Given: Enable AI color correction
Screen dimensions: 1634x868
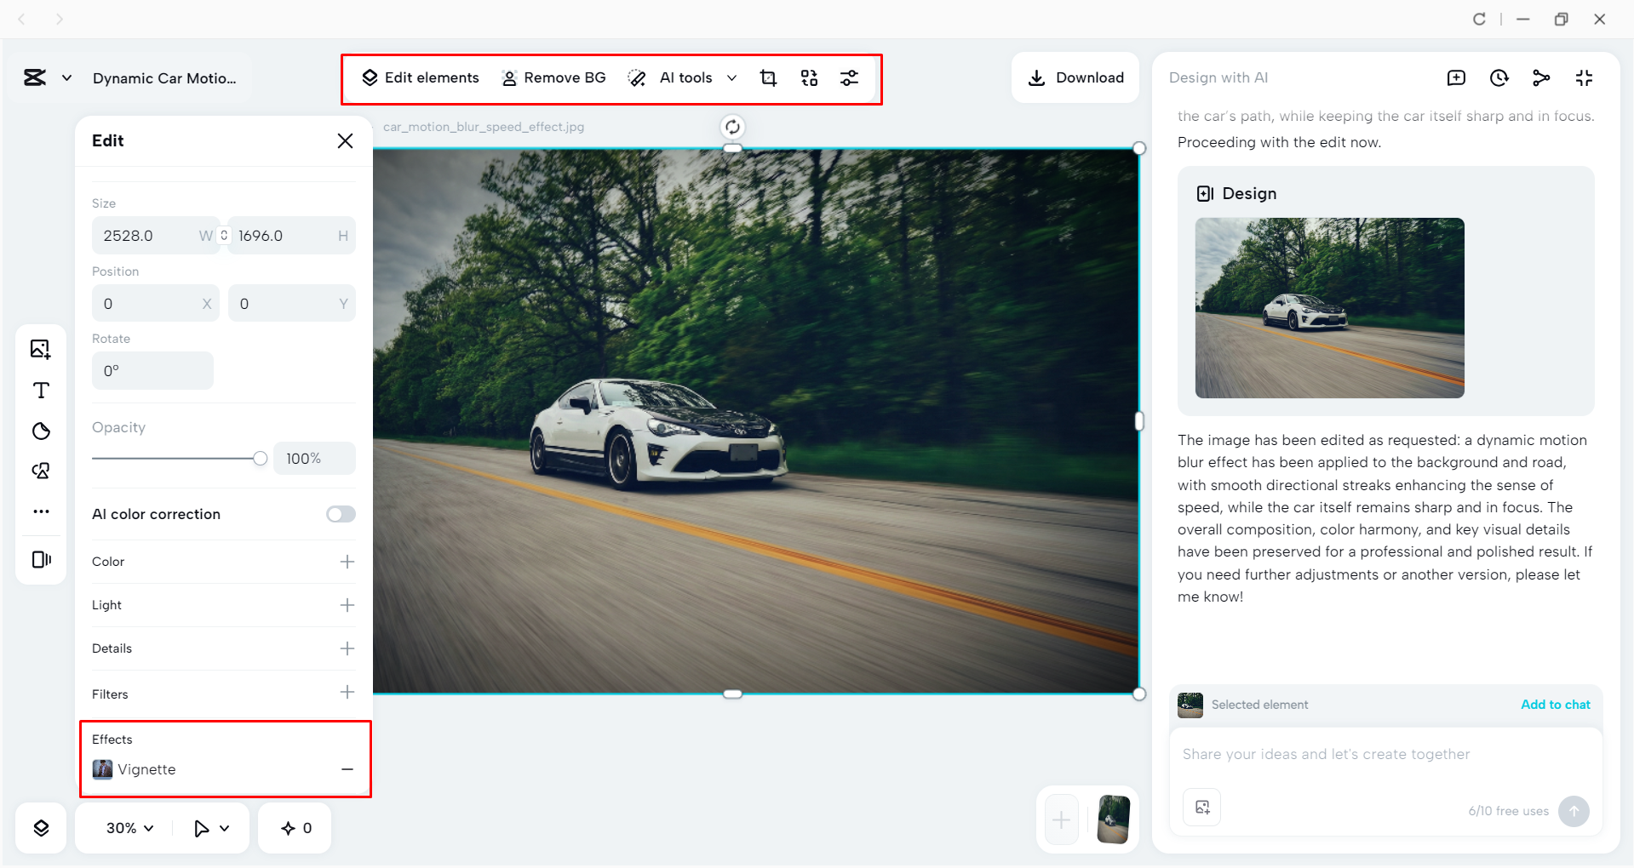Looking at the screenshot, I should 340,514.
